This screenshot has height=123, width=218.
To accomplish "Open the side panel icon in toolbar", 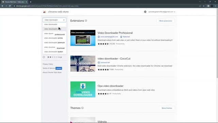I will pos(208,6).
